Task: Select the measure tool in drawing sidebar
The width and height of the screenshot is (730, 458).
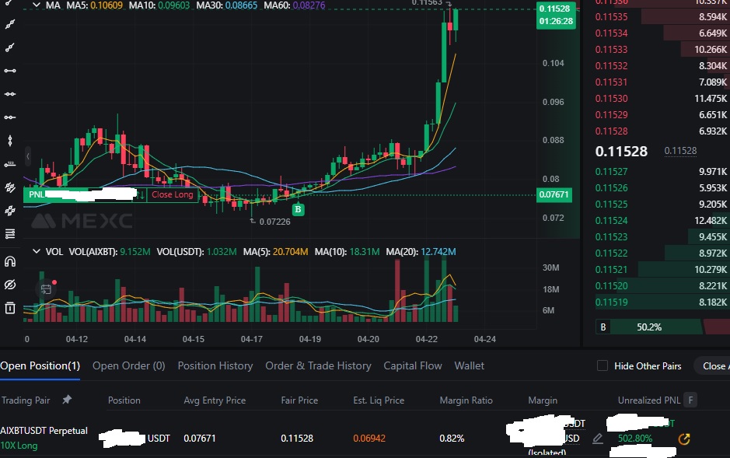Action: coord(9,163)
